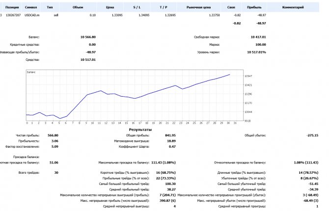Click the Маржа value 100.00
The height and width of the screenshot is (211, 329).
(x=261, y=45)
